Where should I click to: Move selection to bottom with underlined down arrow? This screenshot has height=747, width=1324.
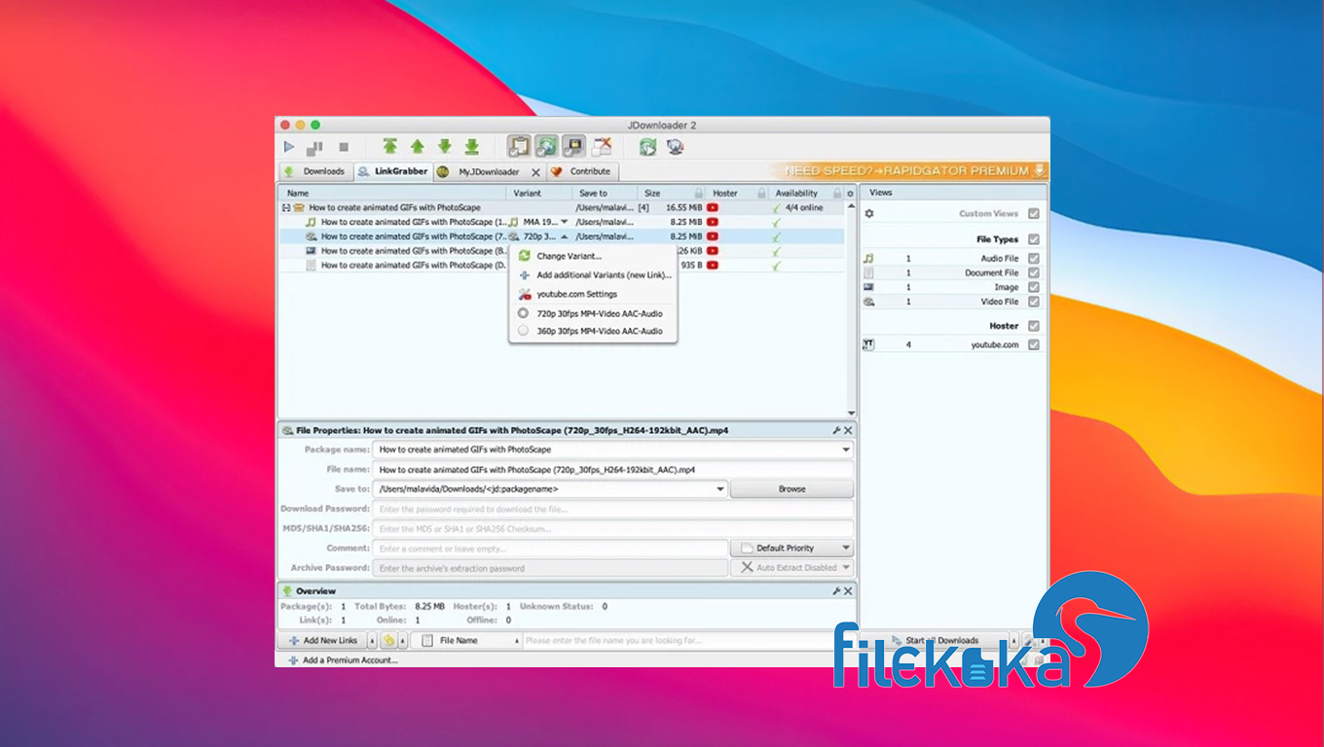(471, 147)
